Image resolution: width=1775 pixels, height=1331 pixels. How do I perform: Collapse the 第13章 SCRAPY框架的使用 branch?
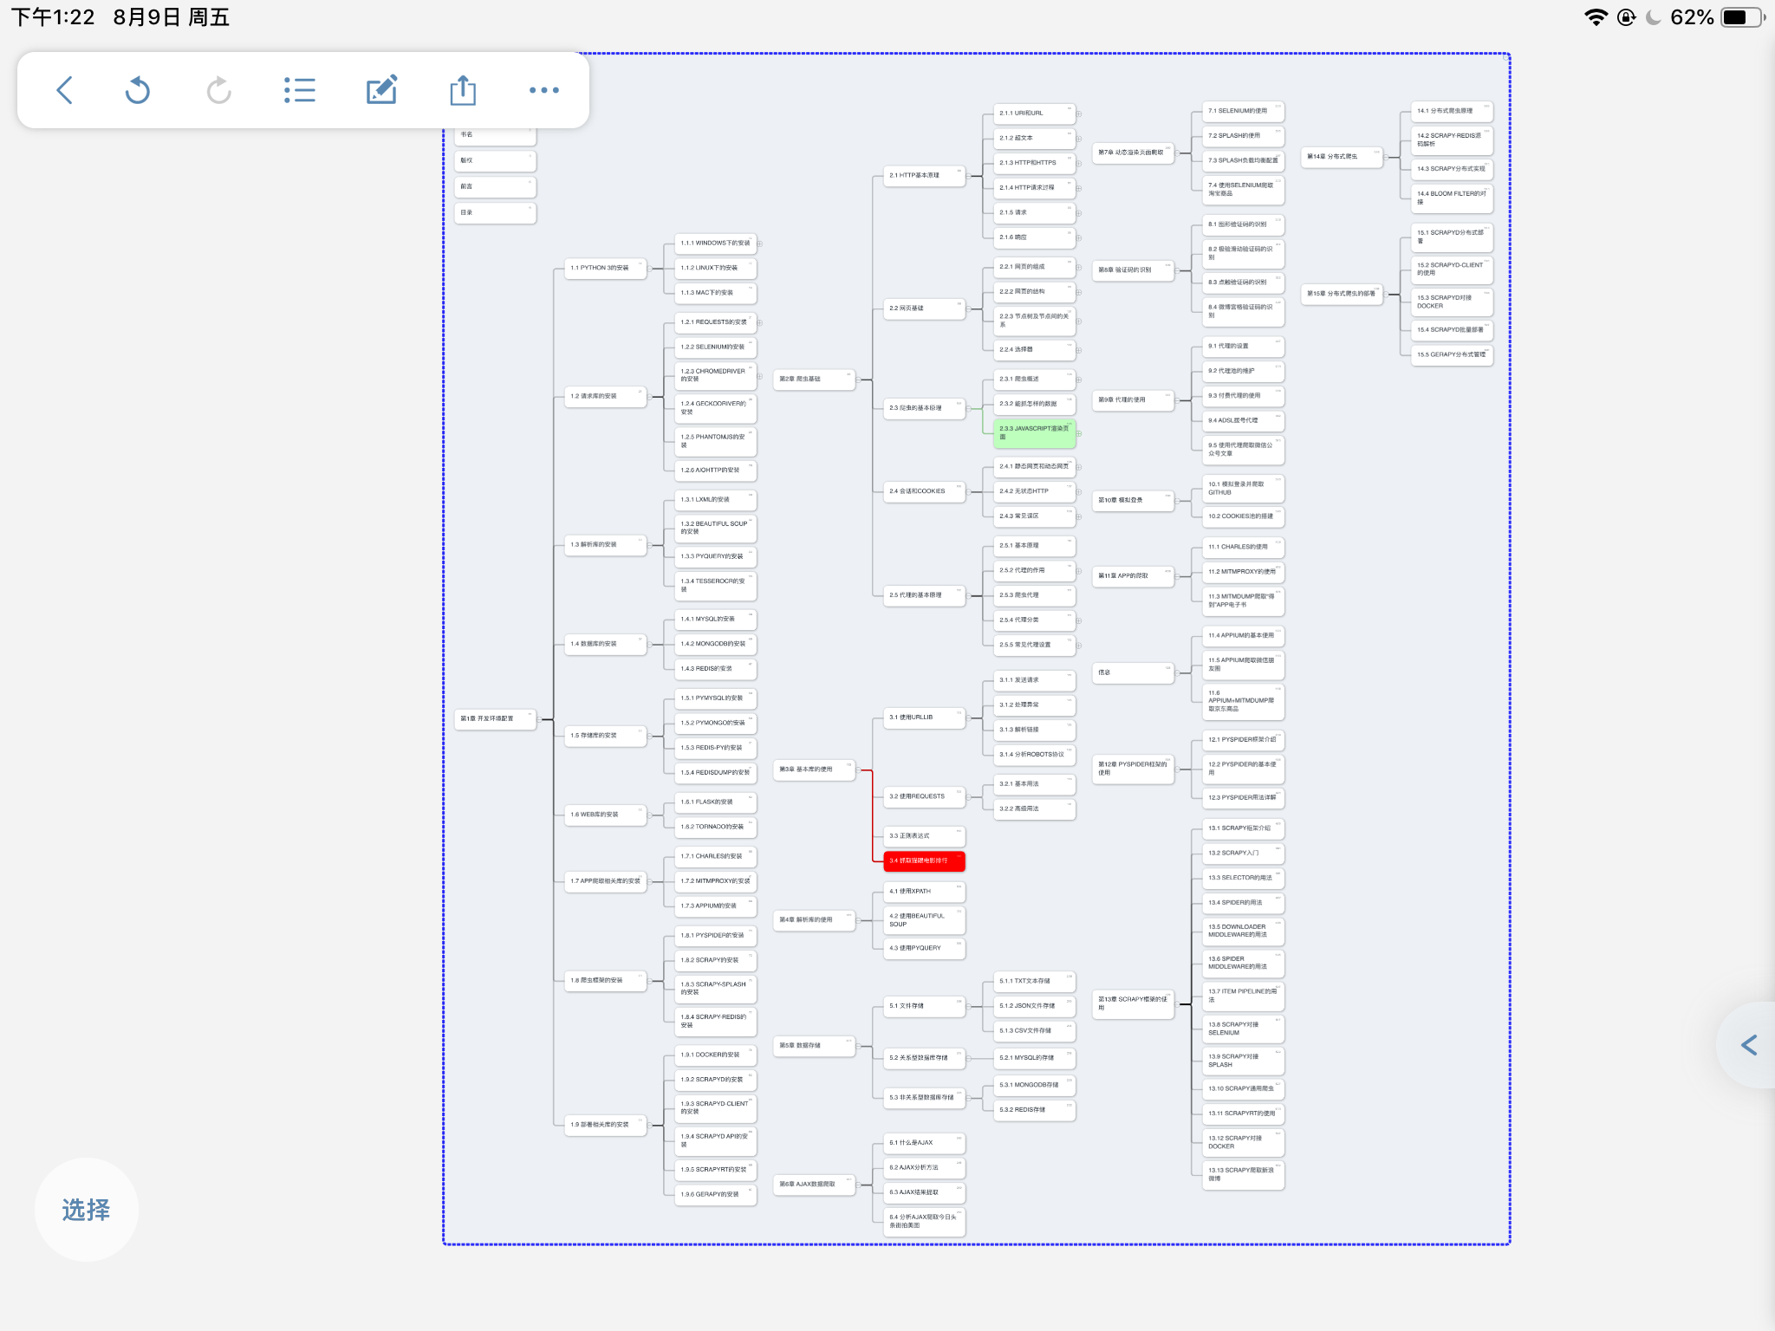(x=1179, y=1004)
